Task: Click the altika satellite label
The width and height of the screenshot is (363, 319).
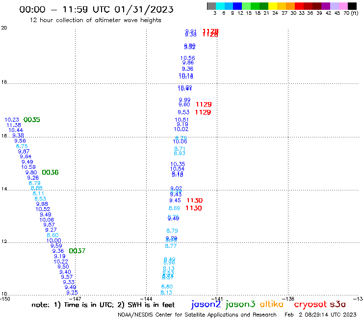Action: 271,304
